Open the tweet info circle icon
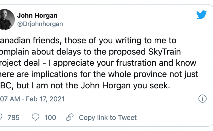213x131 pixels. click(202, 99)
